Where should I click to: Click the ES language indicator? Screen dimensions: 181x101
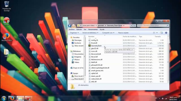pyautogui.click(x=156, y=98)
